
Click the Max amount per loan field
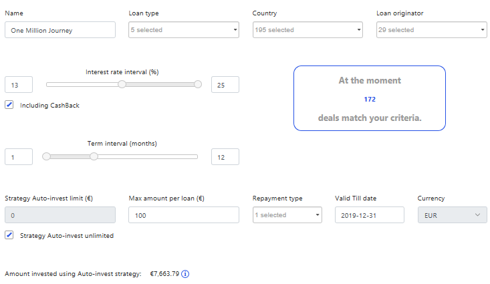pyautogui.click(x=183, y=215)
